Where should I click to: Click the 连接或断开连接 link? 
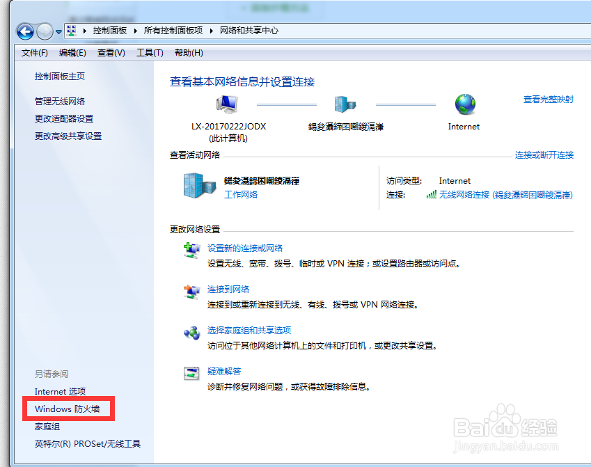click(x=543, y=156)
